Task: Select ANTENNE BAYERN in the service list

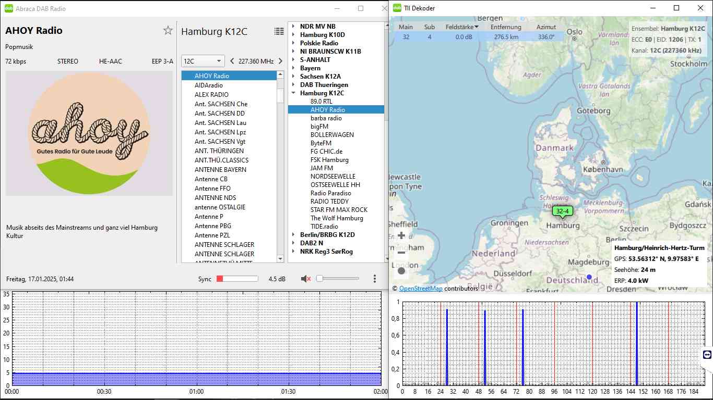Action: coord(220,170)
